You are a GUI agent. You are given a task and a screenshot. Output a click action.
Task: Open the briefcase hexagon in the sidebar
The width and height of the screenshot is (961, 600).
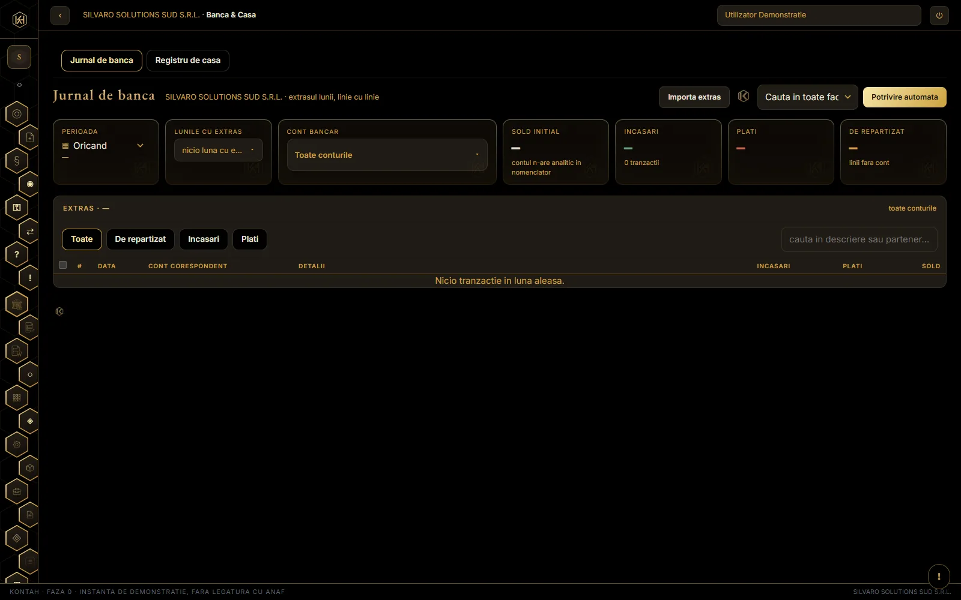[x=17, y=491]
